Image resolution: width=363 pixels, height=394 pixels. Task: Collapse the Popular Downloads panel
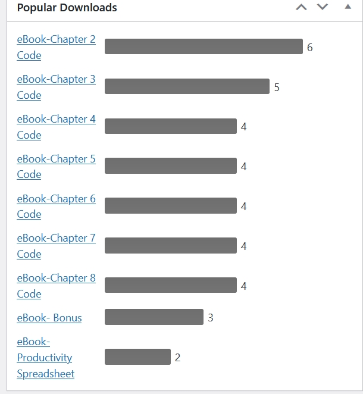pyautogui.click(x=348, y=7)
